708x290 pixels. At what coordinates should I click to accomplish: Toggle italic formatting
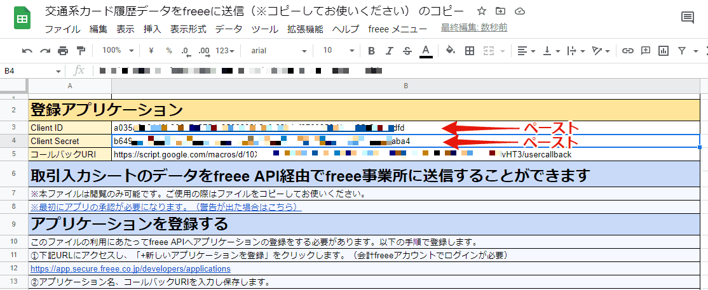390,51
